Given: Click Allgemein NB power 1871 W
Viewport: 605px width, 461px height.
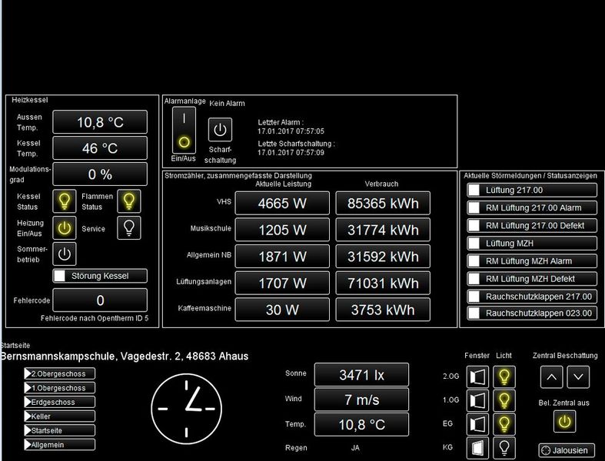Looking at the screenshot, I should point(282,256).
